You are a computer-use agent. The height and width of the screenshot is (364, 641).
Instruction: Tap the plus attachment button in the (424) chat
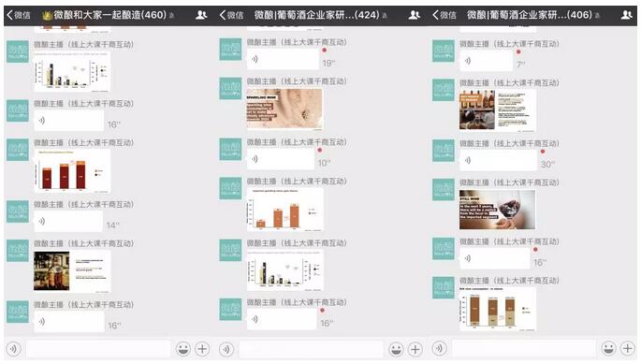coord(415,349)
